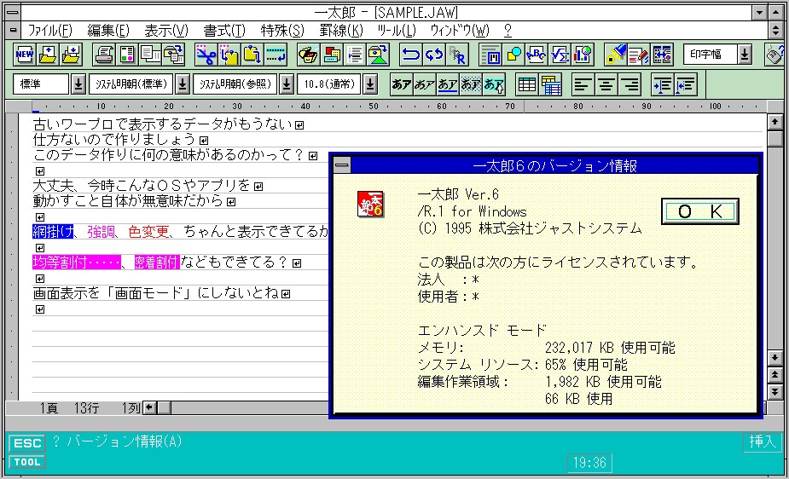The image size is (789, 479).
Task: Toggle bold text style button
Action: pos(401,84)
